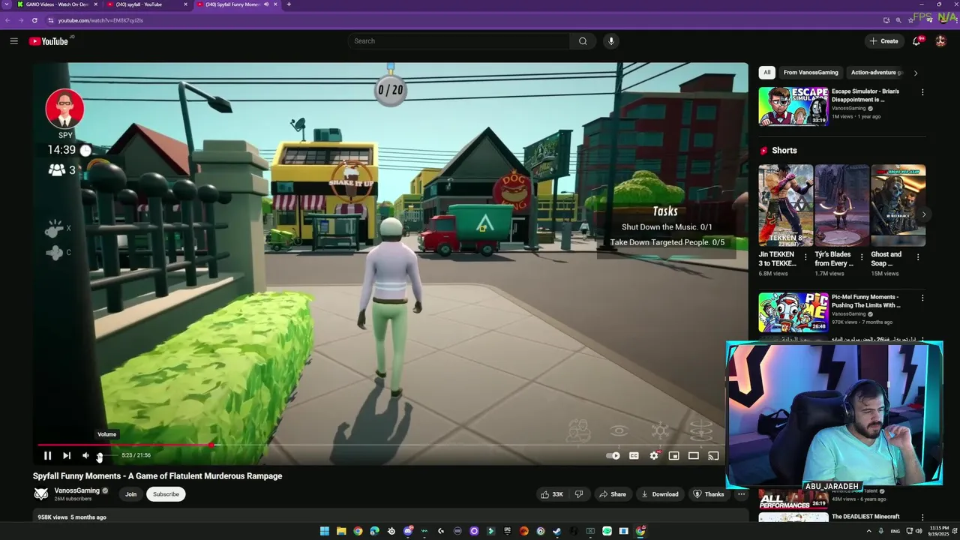Screen dimensions: 960x540
Task: Like the video (33K thumbs up)
Action: point(552,494)
